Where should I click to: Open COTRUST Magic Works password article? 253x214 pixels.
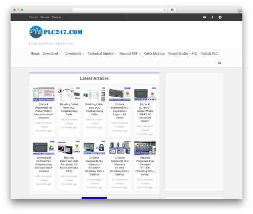tap(145, 113)
